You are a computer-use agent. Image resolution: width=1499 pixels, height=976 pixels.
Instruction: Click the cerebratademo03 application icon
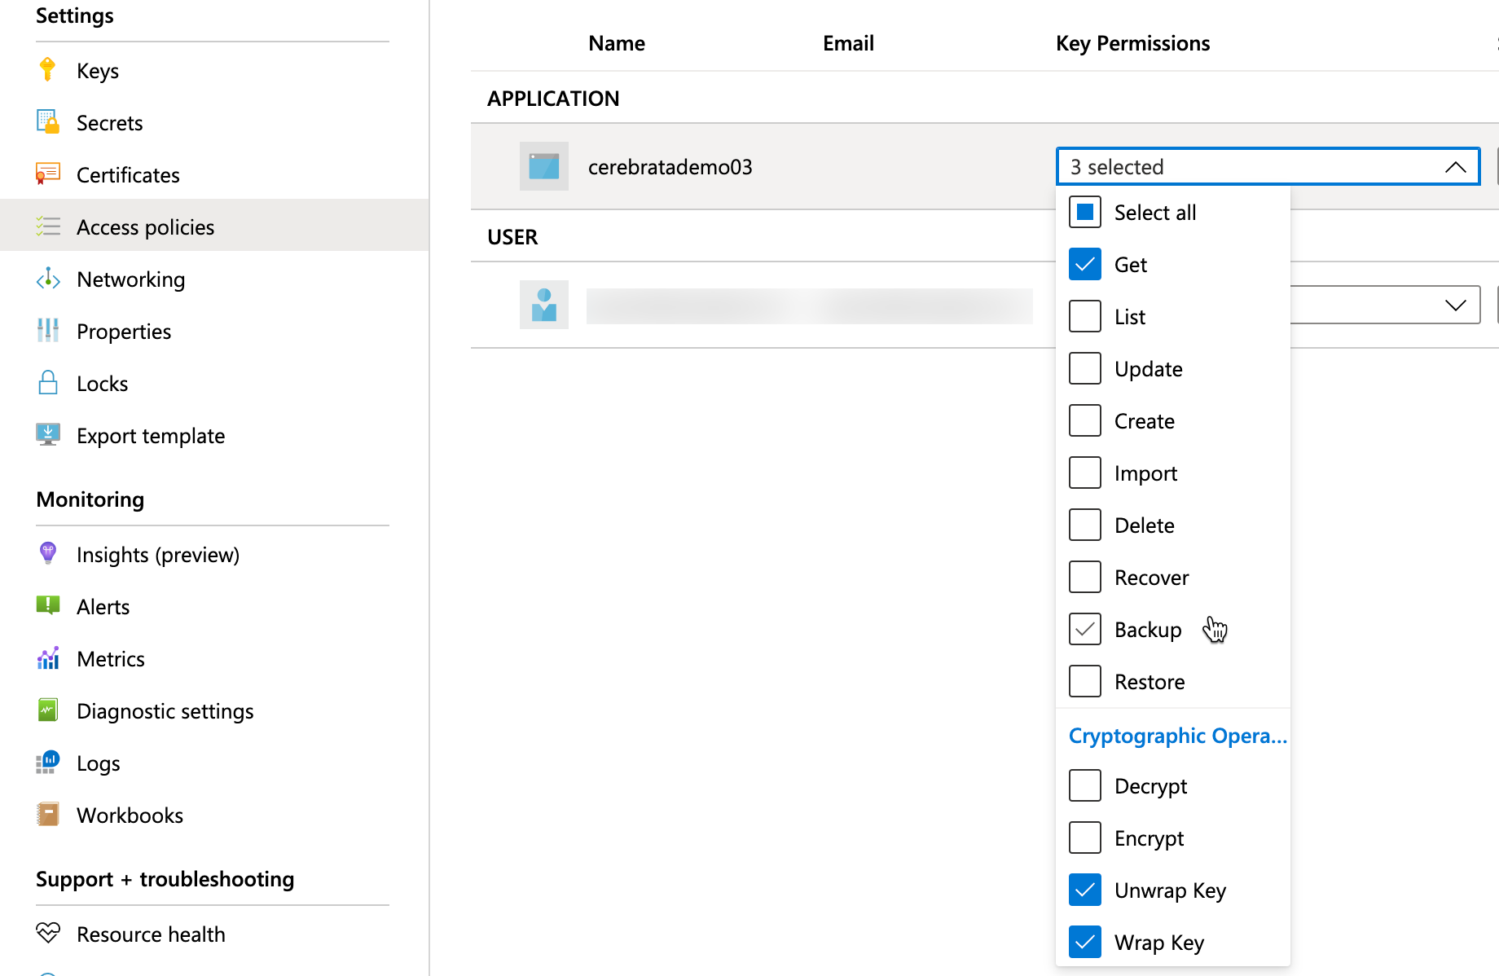544,166
